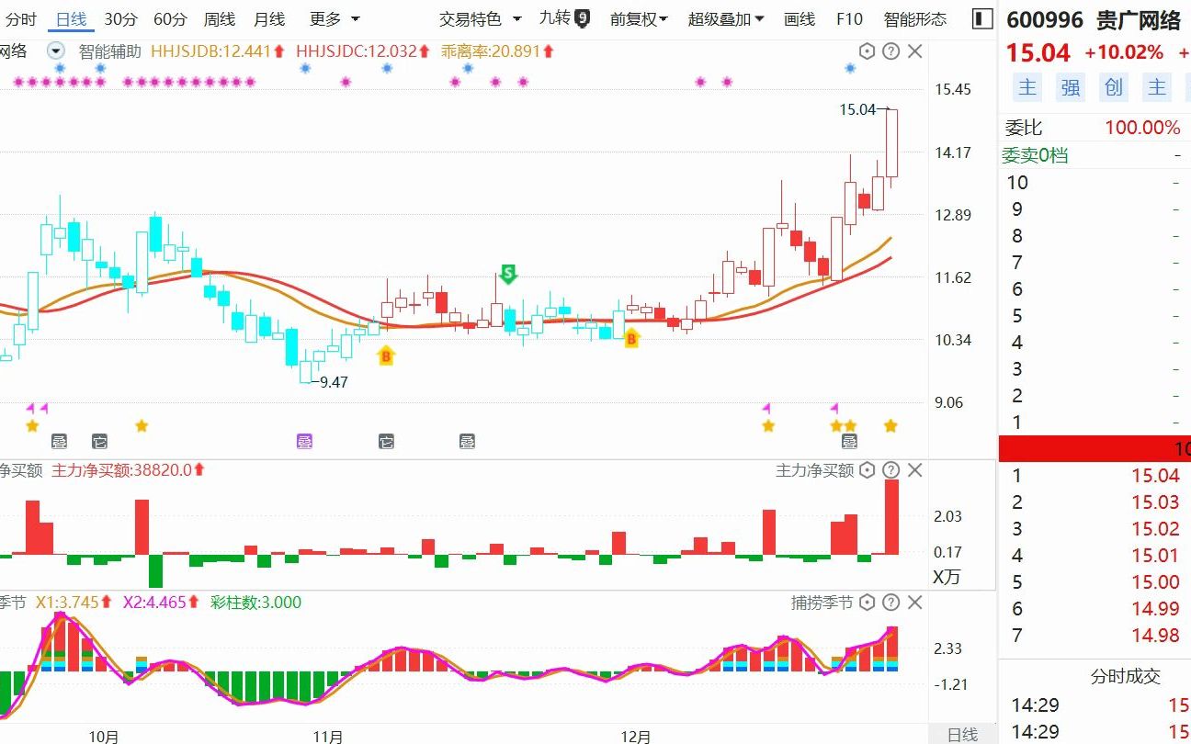This screenshot has width=1191, height=744.
Task: Activate the 画线 drawing tool
Action: click(x=800, y=18)
